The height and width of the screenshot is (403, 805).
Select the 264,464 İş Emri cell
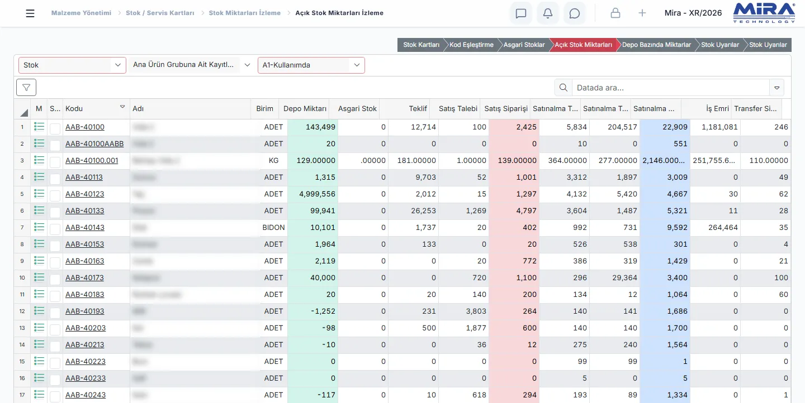click(715, 228)
